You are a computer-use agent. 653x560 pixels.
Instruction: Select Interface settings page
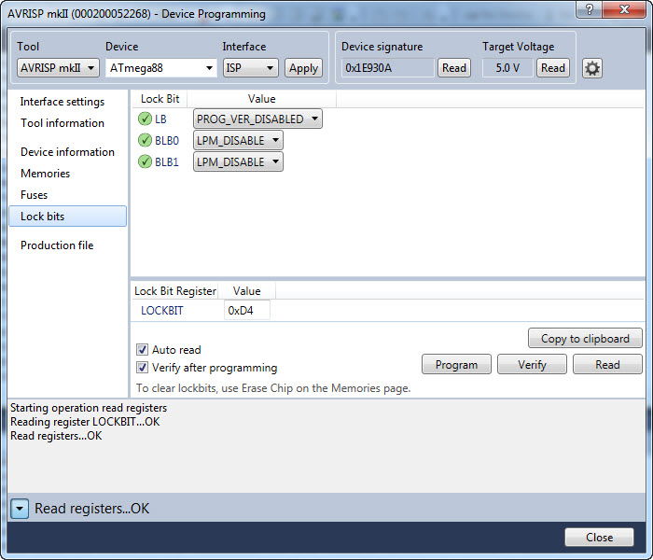[x=63, y=102]
